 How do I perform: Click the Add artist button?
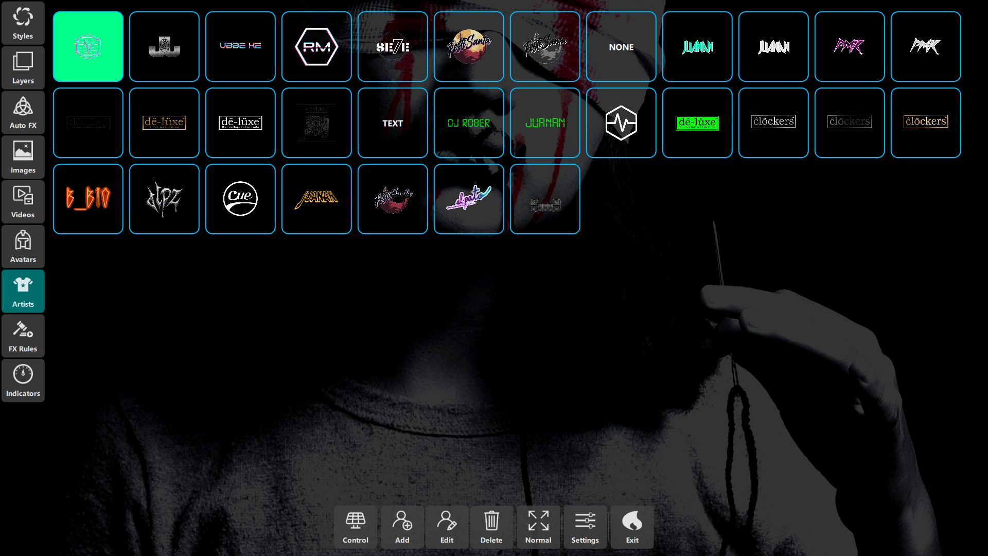tap(402, 526)
